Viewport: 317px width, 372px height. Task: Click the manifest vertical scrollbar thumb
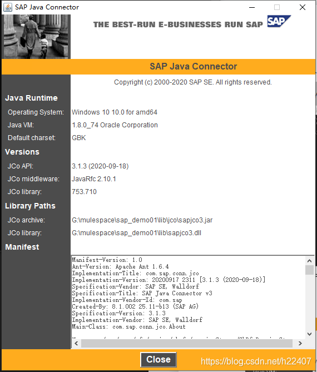309,270
